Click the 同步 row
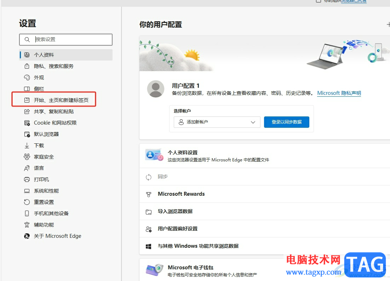Screen dimensions: 390x281 265,177
